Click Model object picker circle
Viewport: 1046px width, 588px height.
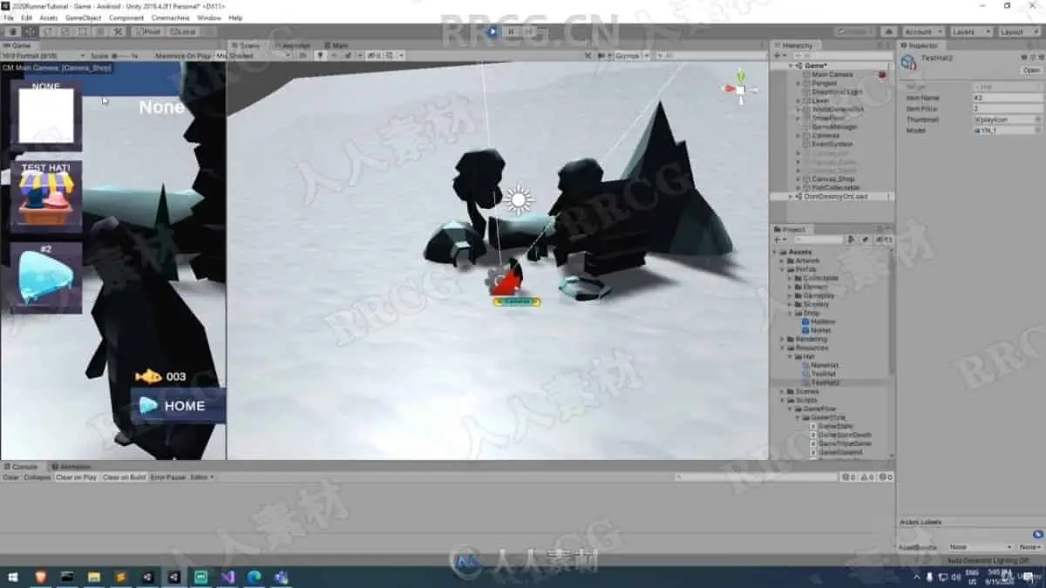[1038, 130]
